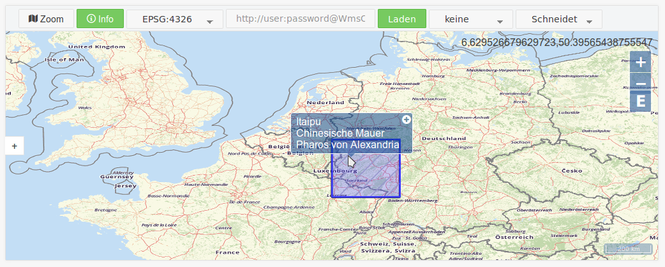
Task: Click the 'United Kingdom' map label
Action: [97, 47]
